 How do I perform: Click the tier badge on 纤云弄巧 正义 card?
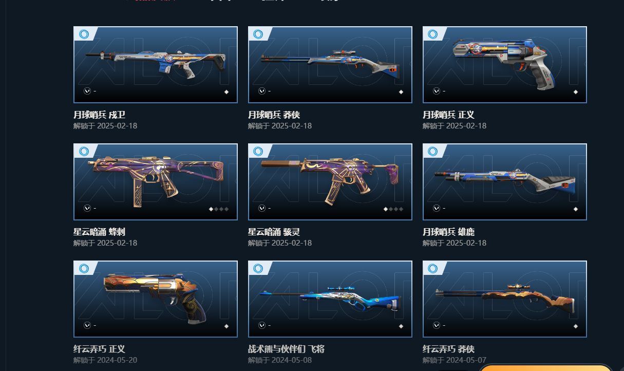[84, 269]
